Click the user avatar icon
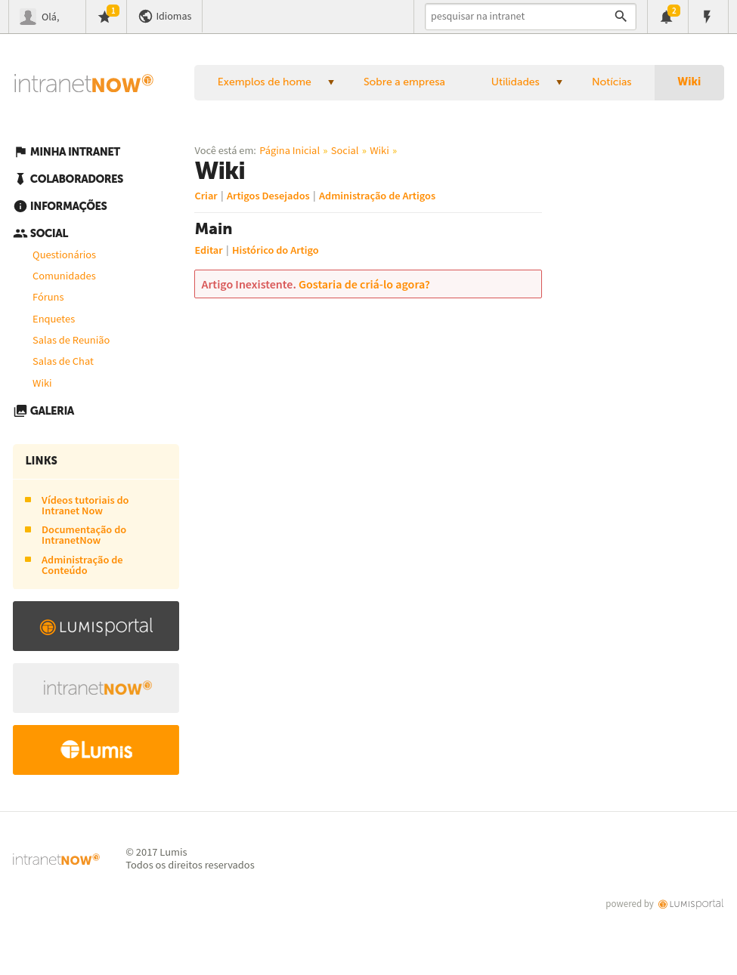 pos(28,17)
